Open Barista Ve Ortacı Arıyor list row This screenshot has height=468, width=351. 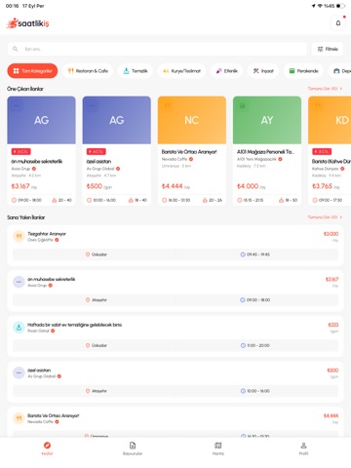[175, 422]
